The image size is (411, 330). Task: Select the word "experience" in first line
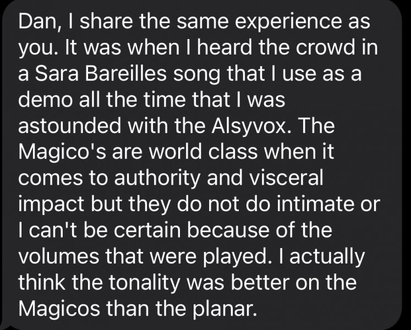(288, 23)
